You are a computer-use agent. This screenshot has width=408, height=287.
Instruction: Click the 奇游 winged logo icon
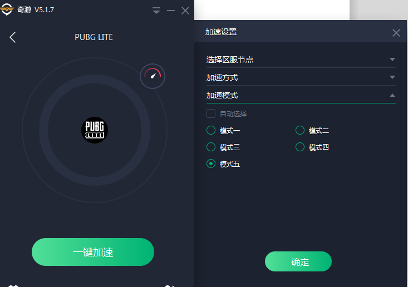pos(7,9)
